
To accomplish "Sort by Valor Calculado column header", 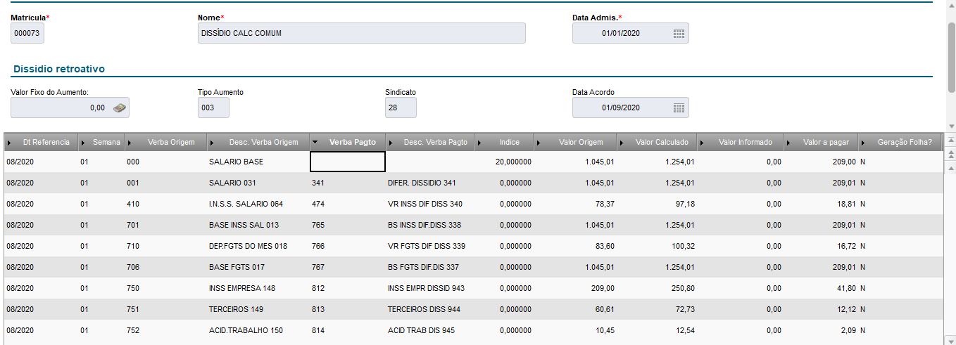I will pos(658,142).
